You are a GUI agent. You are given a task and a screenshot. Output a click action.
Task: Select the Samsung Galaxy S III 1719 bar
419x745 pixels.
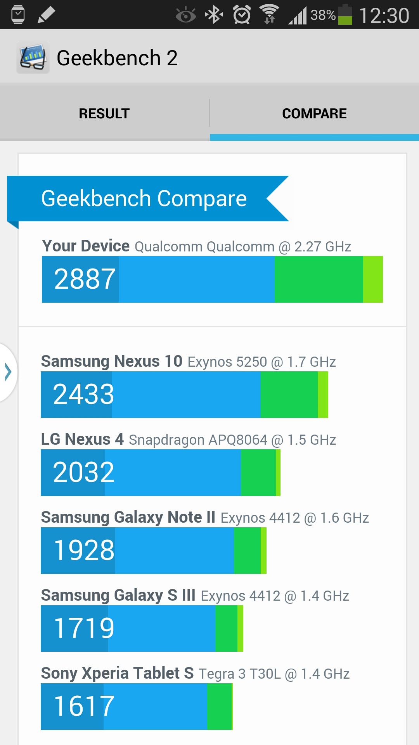point(142,629)
